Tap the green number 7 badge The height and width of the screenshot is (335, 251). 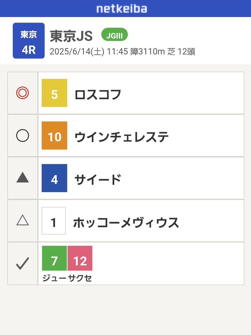54,258
